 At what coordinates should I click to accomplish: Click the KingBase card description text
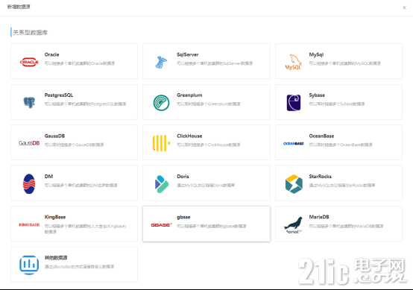pos(85,229)
